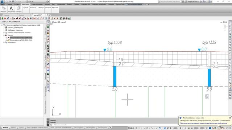Switch to the Layout1 tab
This screenshot has width=232, height=130.
(x=14, y=127)
